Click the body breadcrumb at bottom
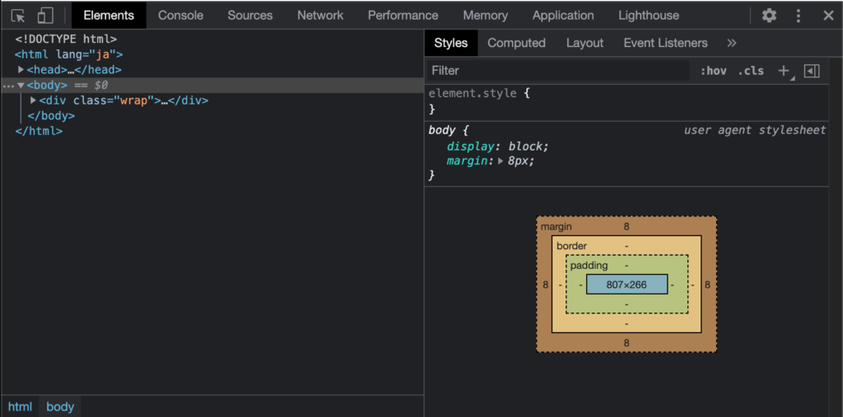This screenshot has width=843, height=417. 60,407
